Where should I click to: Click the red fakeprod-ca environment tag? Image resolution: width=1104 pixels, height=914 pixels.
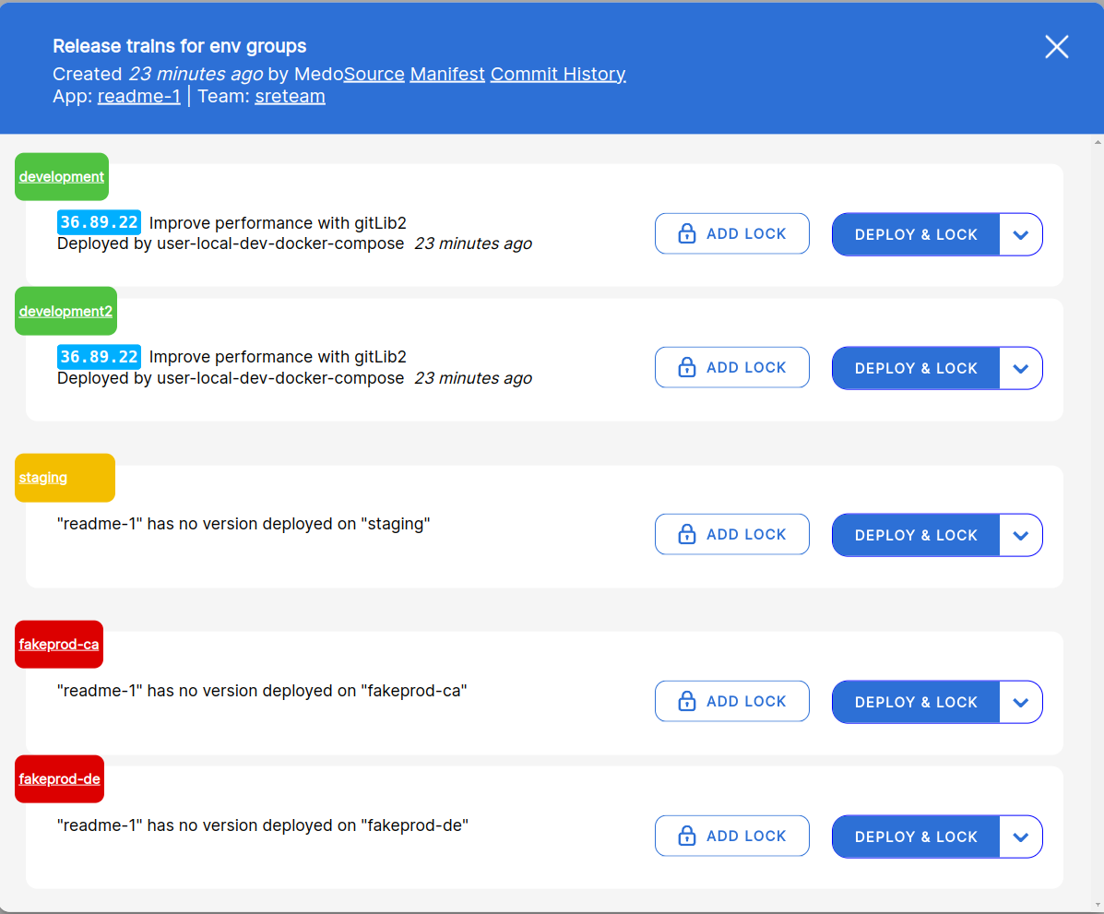59,645
